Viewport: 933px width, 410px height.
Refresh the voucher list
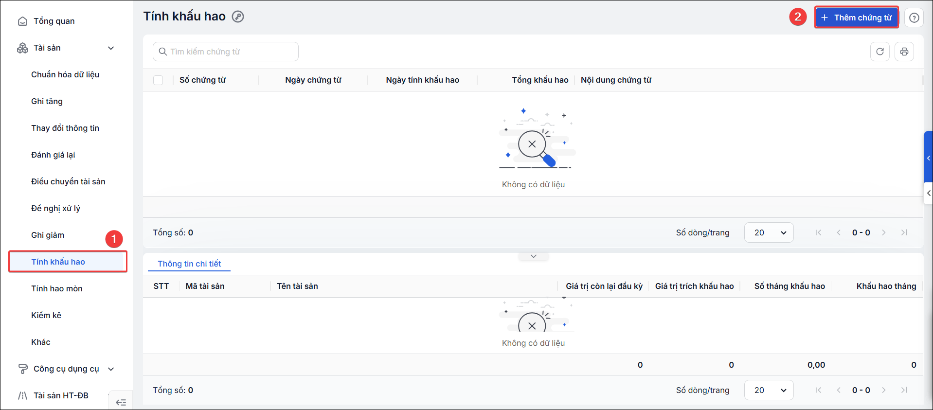(x=880, y=52)
